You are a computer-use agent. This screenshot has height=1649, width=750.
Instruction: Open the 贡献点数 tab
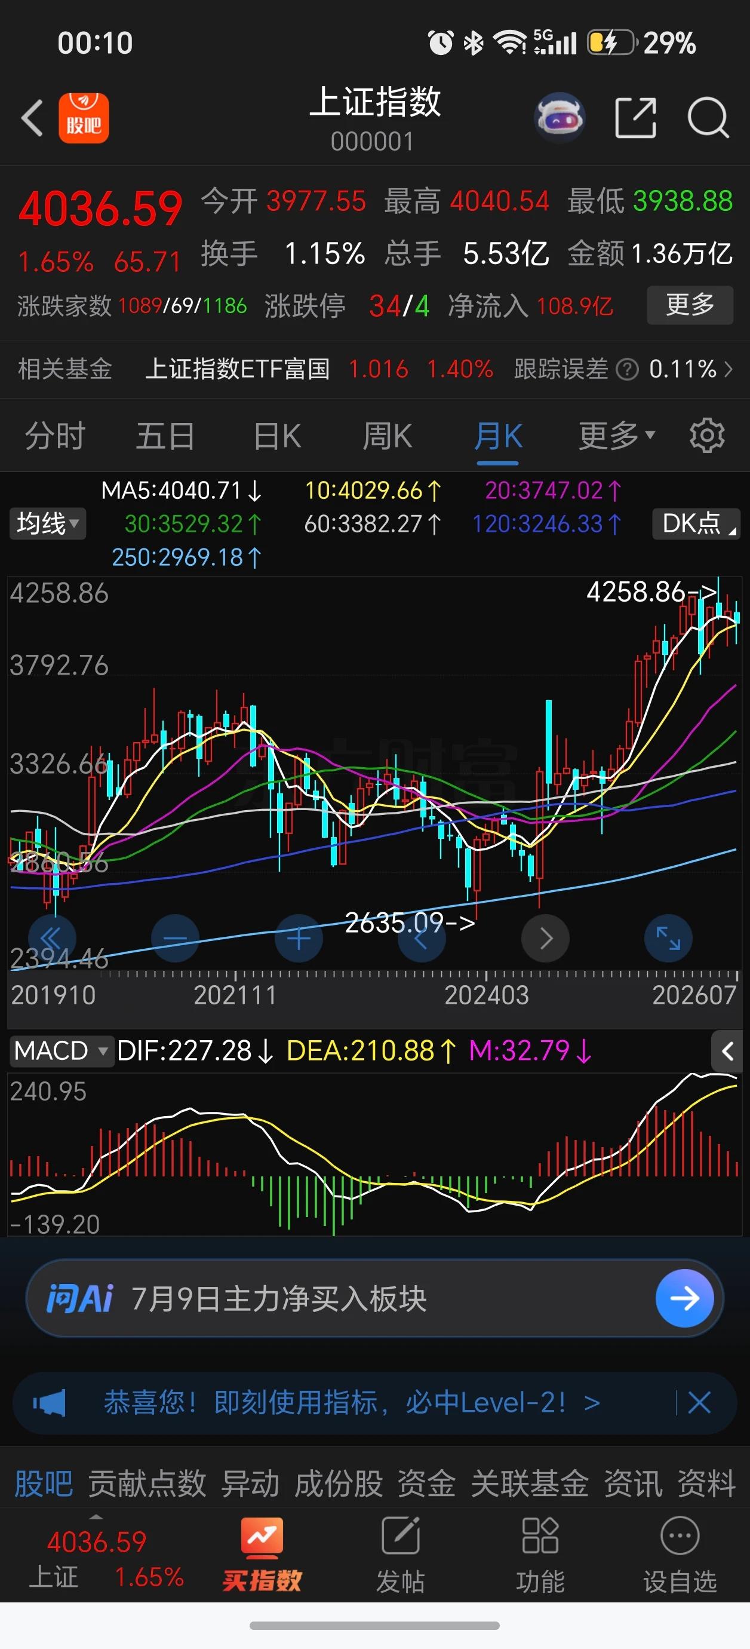coord(147,1483)
